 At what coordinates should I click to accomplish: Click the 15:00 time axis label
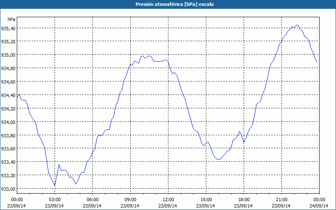coord(206,199)
